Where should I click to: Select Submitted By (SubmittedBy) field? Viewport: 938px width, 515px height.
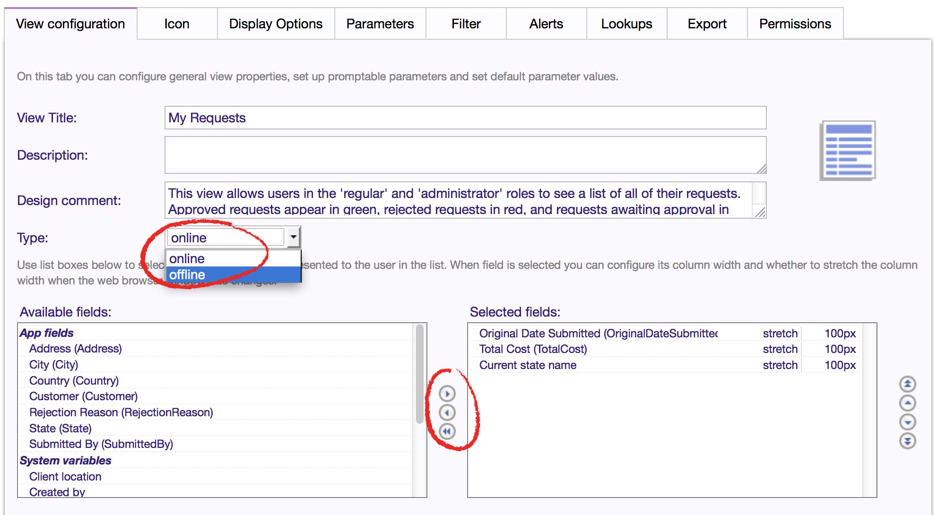(x=215, y=444)
